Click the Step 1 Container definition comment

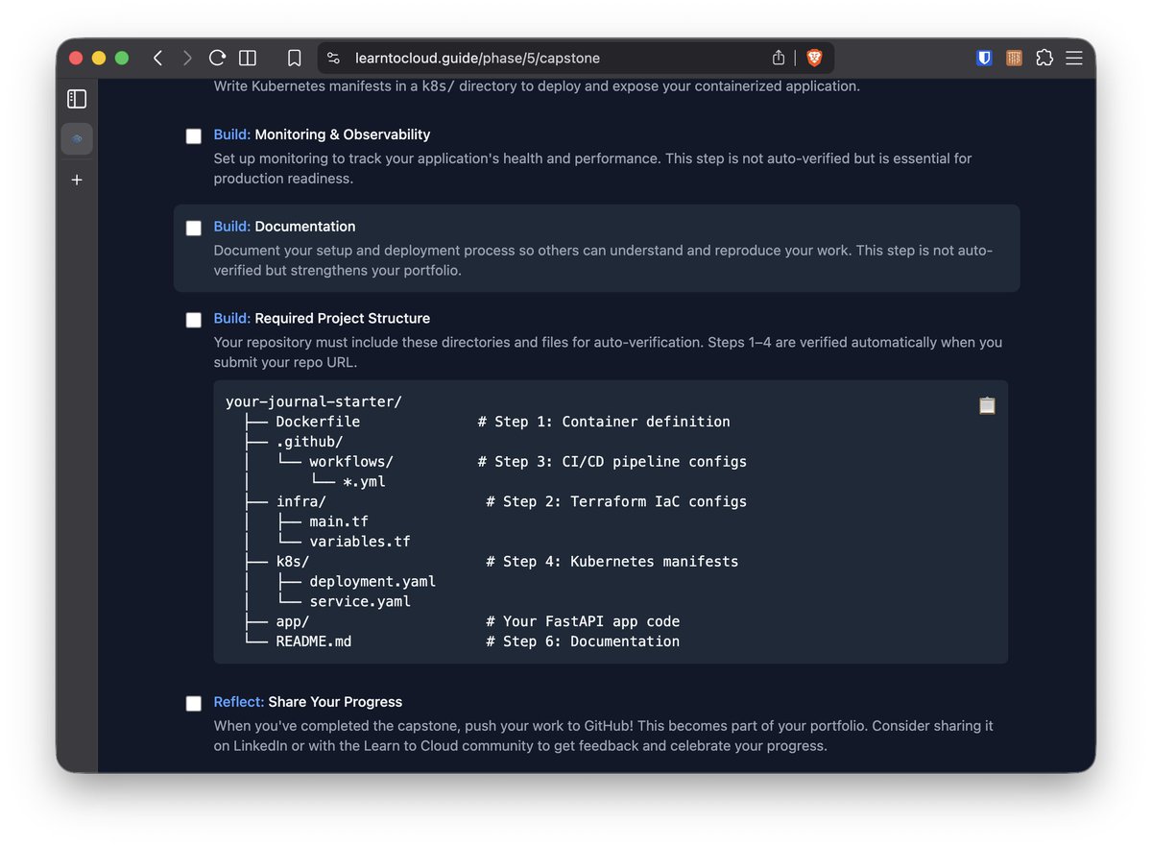(604, 422)
